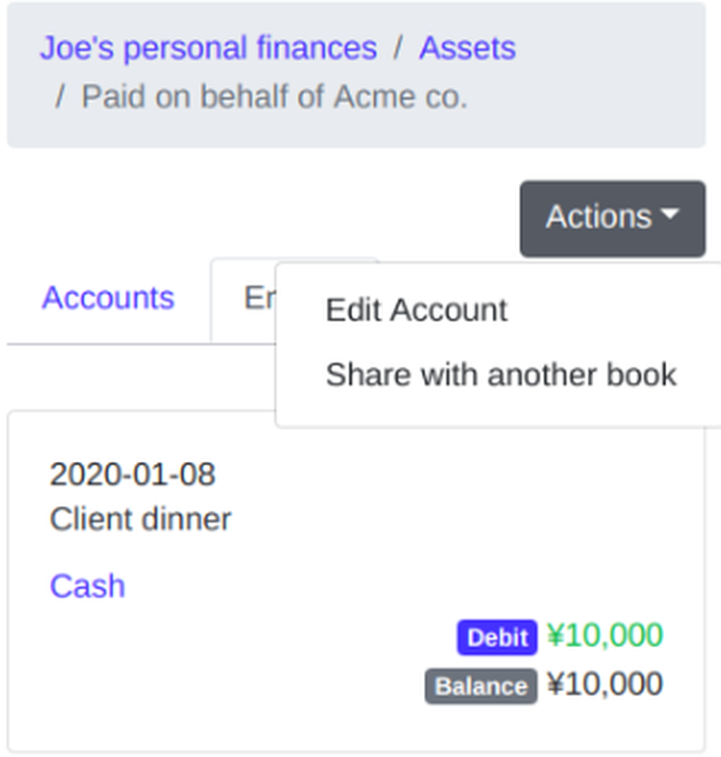Click the Client dinner entry description
The image size is (721, 757).
pyautogui.click(x=141, y=520)
